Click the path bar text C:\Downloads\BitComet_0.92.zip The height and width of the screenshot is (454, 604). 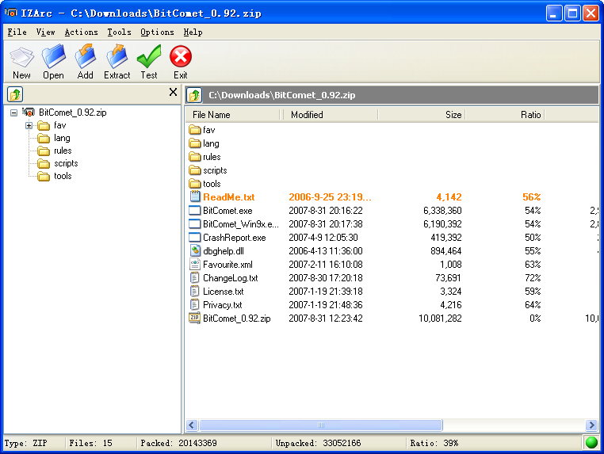point(282,95)
